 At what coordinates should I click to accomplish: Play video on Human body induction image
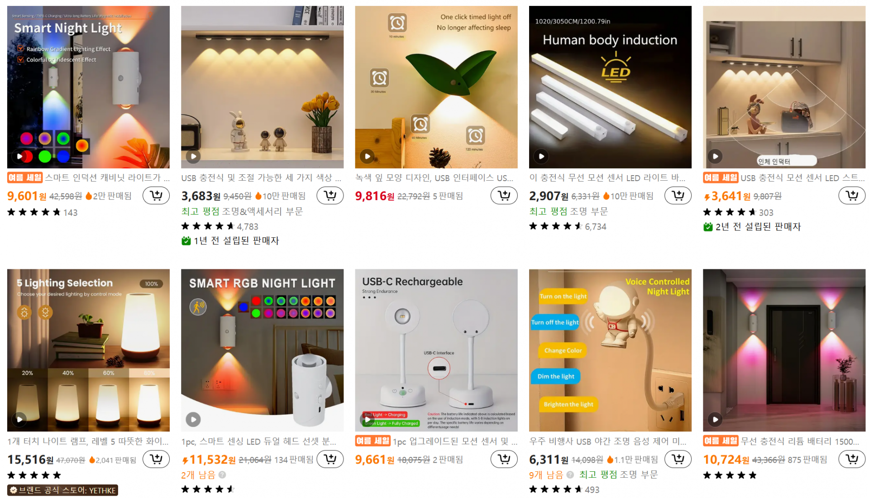coord(541,157)
